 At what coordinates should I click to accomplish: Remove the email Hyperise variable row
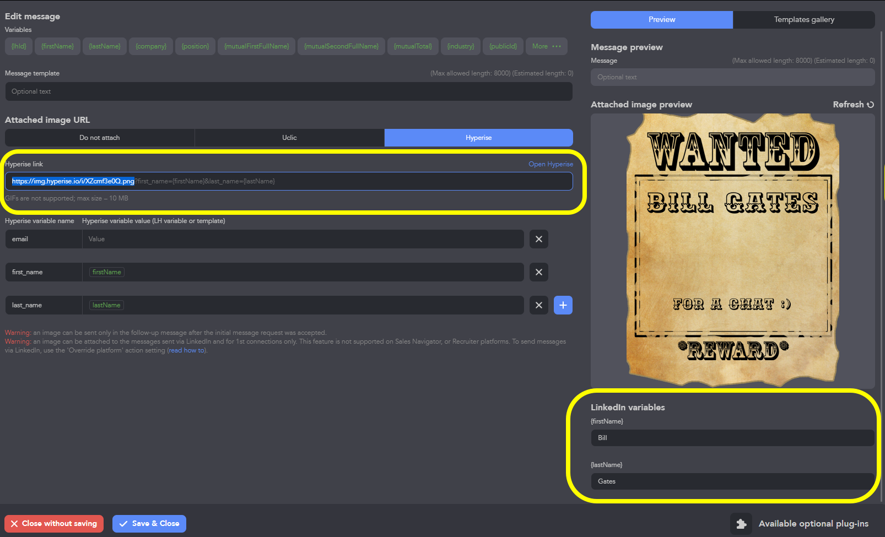538,239
